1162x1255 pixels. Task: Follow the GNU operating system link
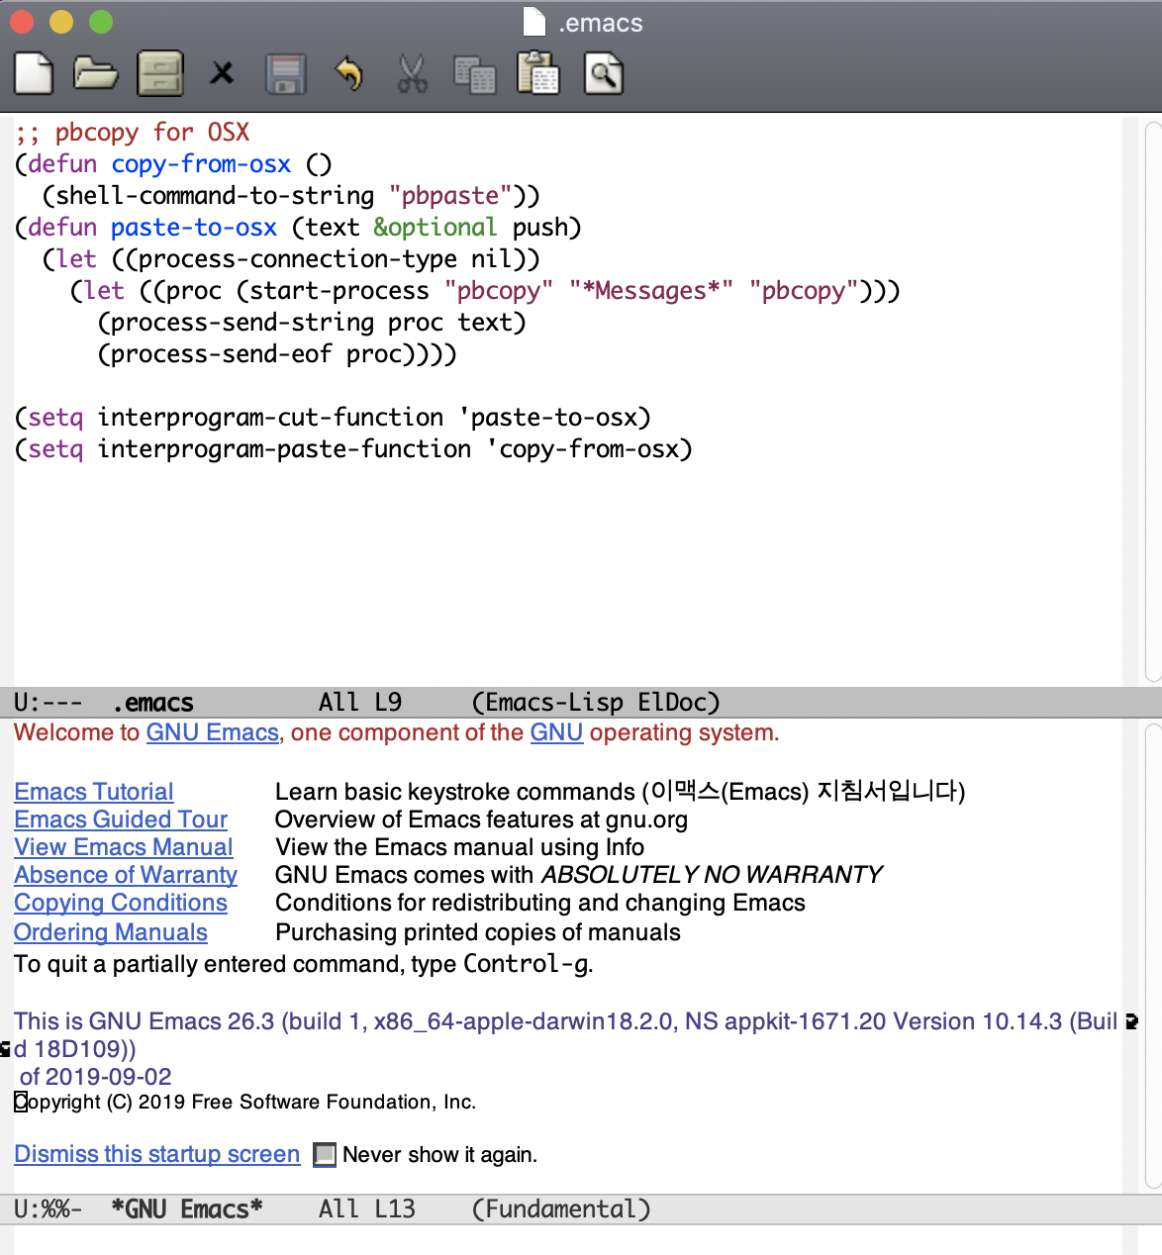point(556,732)
